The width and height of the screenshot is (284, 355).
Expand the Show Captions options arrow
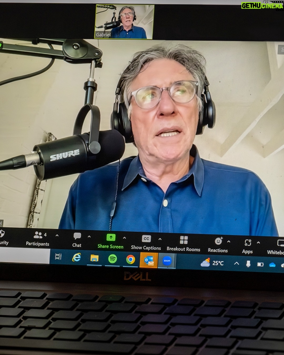click(x=160, y=239)
